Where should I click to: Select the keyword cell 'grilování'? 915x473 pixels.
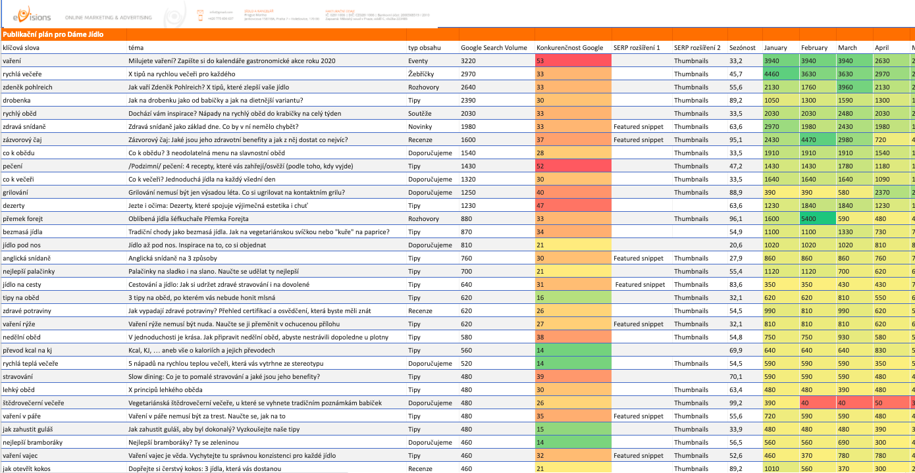point(63,192)
